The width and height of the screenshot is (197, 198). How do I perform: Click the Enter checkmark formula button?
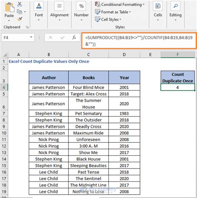point(62,37)
